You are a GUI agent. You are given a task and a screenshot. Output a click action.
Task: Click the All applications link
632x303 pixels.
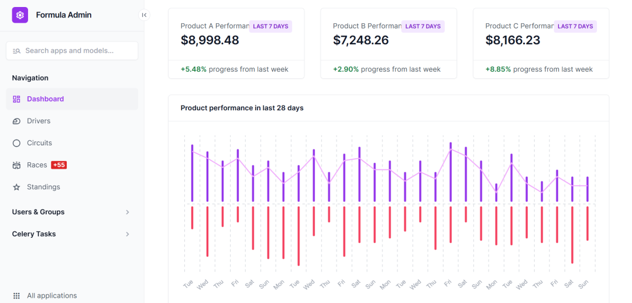click(x=51, y=296)
